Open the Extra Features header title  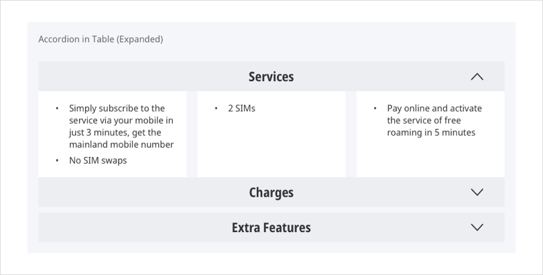pyautogui.click(x=271, y=227)
